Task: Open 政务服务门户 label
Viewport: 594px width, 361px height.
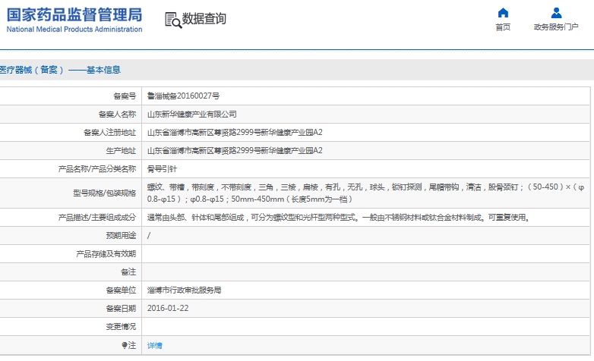Action: point(556,27)
